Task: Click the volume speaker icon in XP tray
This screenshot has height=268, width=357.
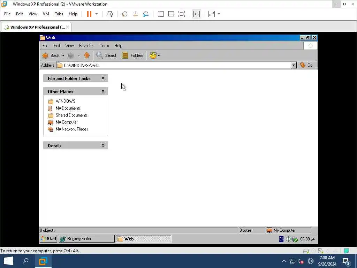Action: click(288, 239)
